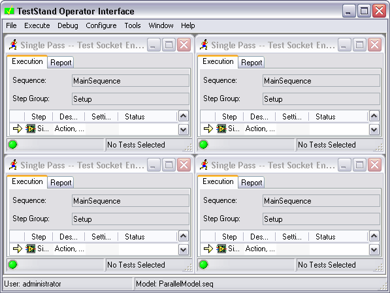Click step list scroll-up arrow in top-right window
390x293 pixels.
pyautogui.click(x=374, y=116)
